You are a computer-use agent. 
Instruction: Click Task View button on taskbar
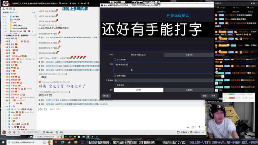point(56,142)
